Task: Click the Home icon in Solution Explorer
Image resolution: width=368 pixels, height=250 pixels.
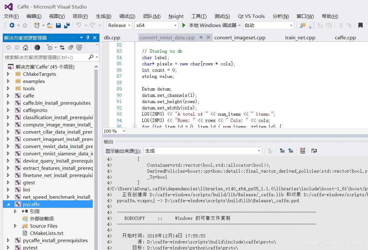Action: pos(26,48)
